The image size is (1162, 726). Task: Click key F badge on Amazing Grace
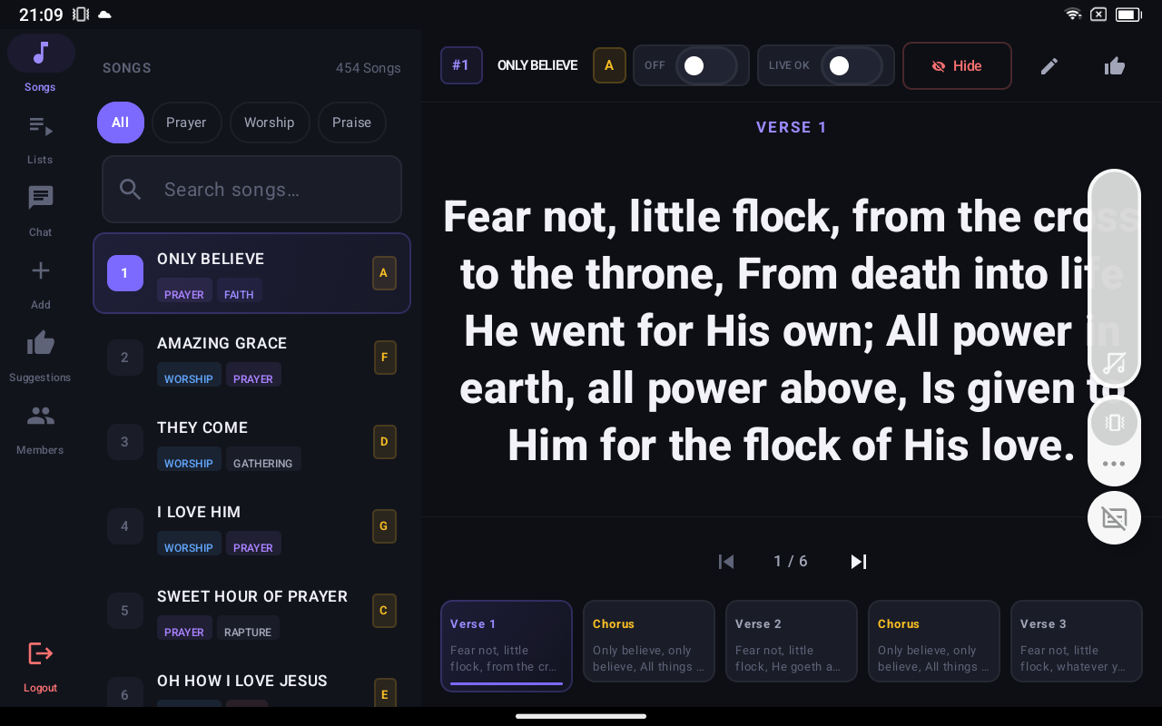pos(385,358)
